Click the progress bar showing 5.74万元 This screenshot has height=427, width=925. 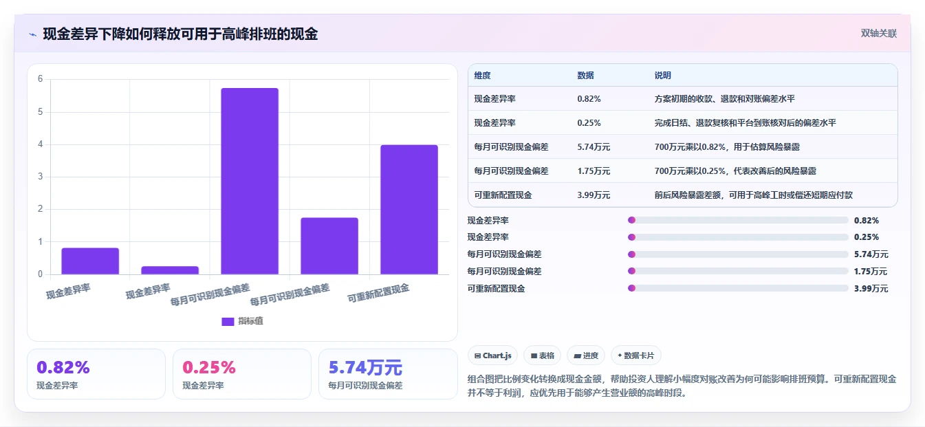point(738,254)
